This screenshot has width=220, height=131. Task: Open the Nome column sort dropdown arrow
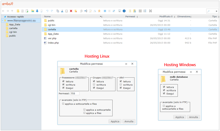click(x=101, y=17)
